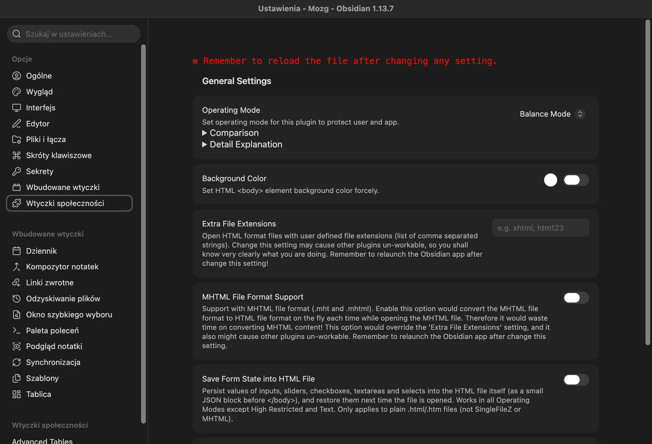Click the Tablica grid icon
Image resolution: width=652 pixels, height=444 pixels.
[x=17, y=394]
